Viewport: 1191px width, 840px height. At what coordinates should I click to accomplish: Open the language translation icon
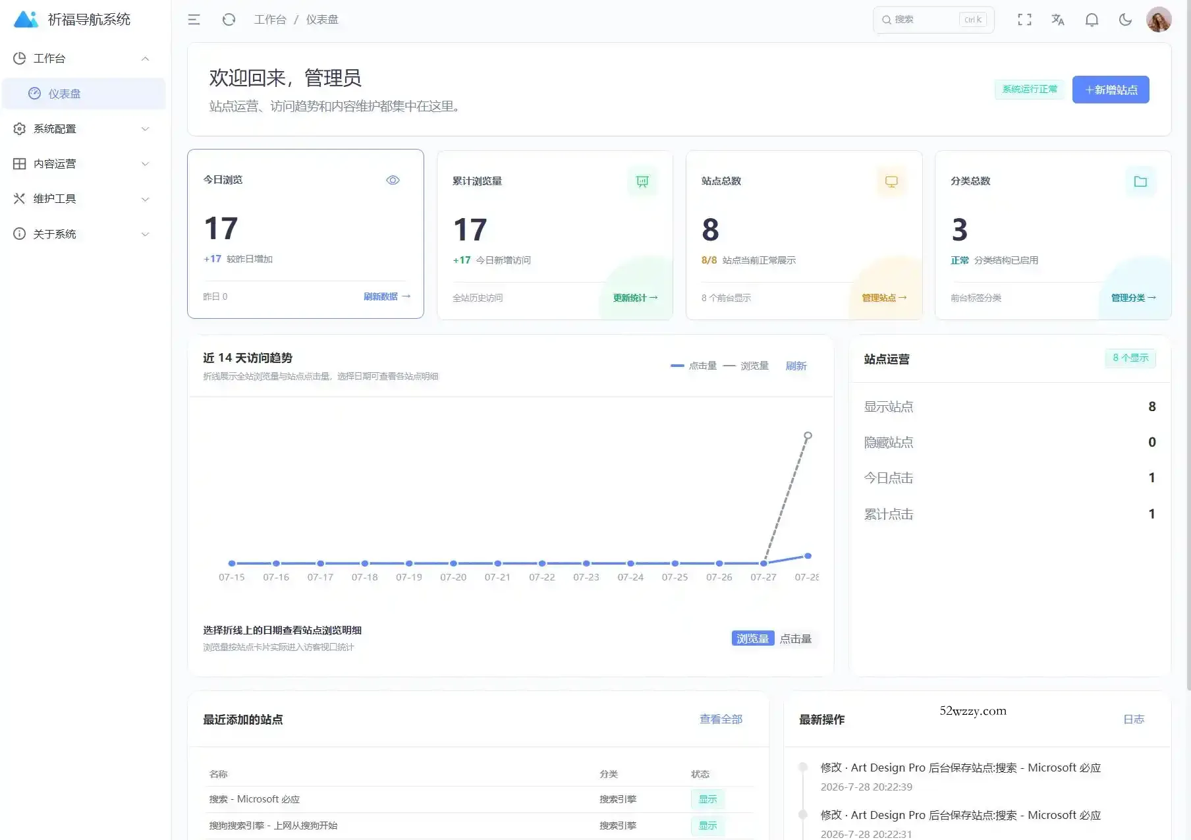pos(1058,20)
